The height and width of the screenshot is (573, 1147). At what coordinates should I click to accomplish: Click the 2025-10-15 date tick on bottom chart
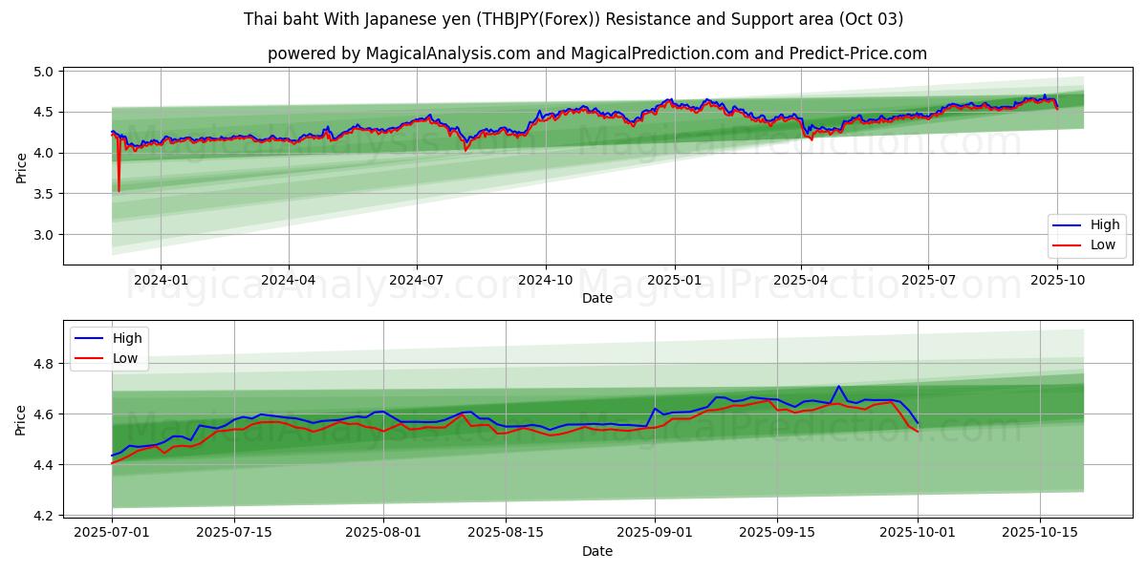click(x=1040, y=532)
